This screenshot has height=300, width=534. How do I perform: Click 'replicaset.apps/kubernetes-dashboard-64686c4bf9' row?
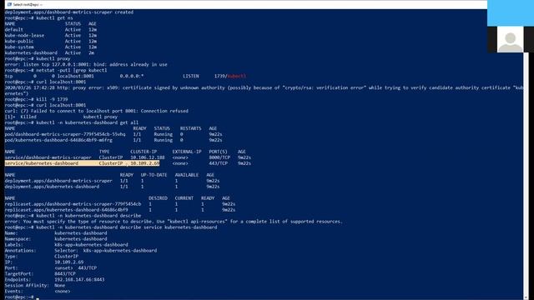point(120,210)
